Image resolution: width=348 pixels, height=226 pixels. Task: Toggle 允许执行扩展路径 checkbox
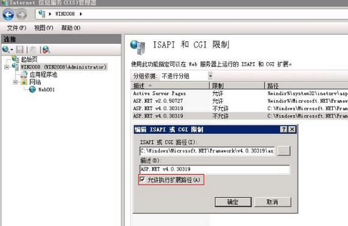pos(142,180)
